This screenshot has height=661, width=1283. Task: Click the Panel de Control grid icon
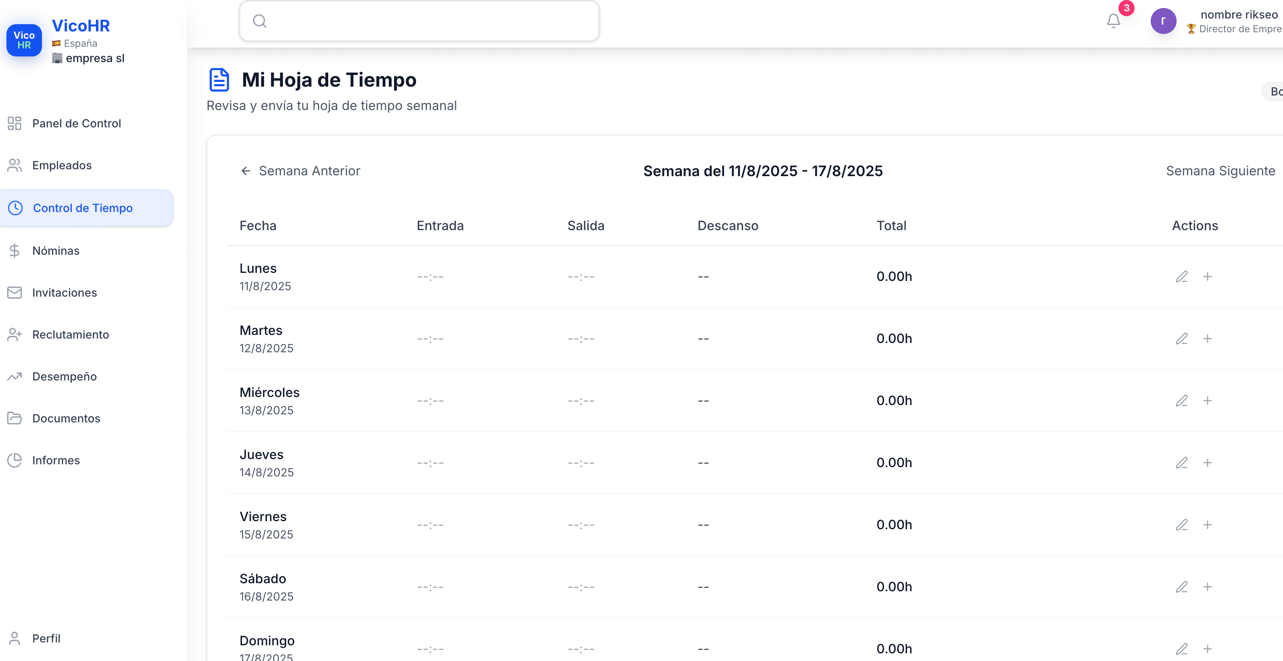(x=15, y=123)
